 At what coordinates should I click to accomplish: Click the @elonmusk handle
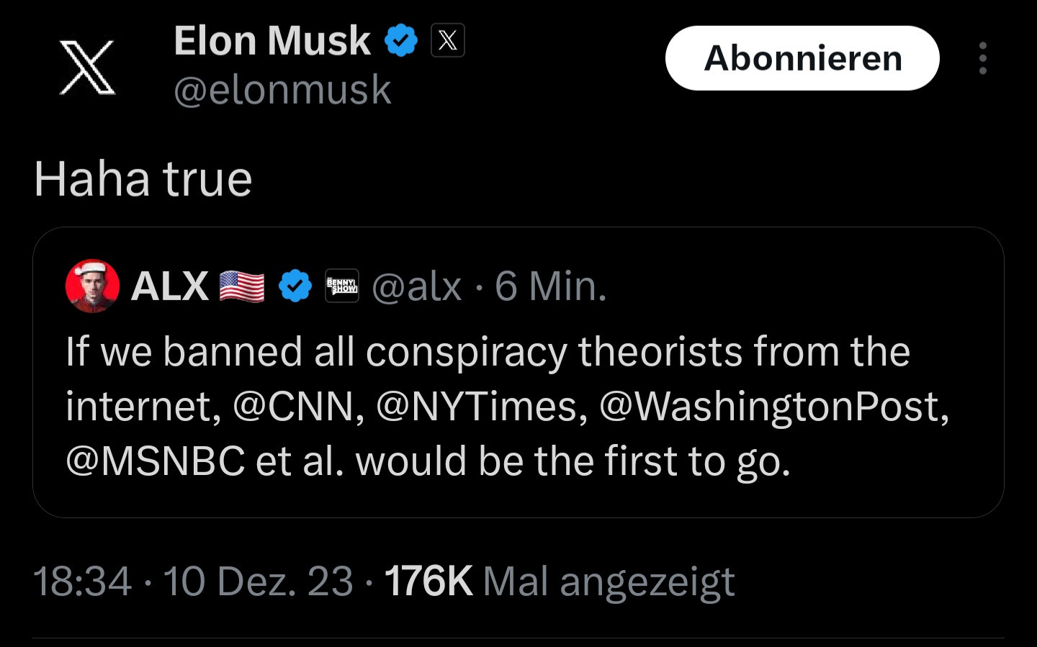click(x=282, y=90)
